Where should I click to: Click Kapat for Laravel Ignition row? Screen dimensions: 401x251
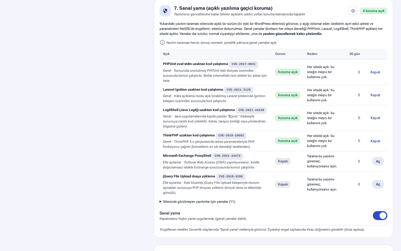point(375,95)
